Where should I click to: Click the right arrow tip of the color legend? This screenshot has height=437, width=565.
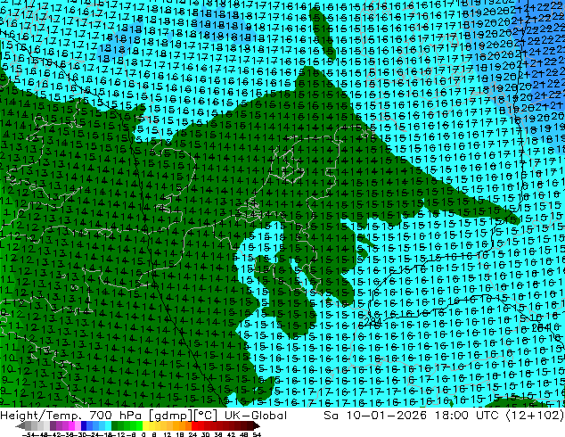click(258, 426)
